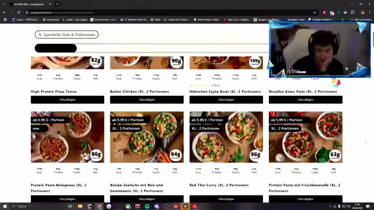Viewport: 374px width, 210px height.
Task: Add Protein Pasta Bolognese via Hinzufügen
Action: click(x=68, y=199)
